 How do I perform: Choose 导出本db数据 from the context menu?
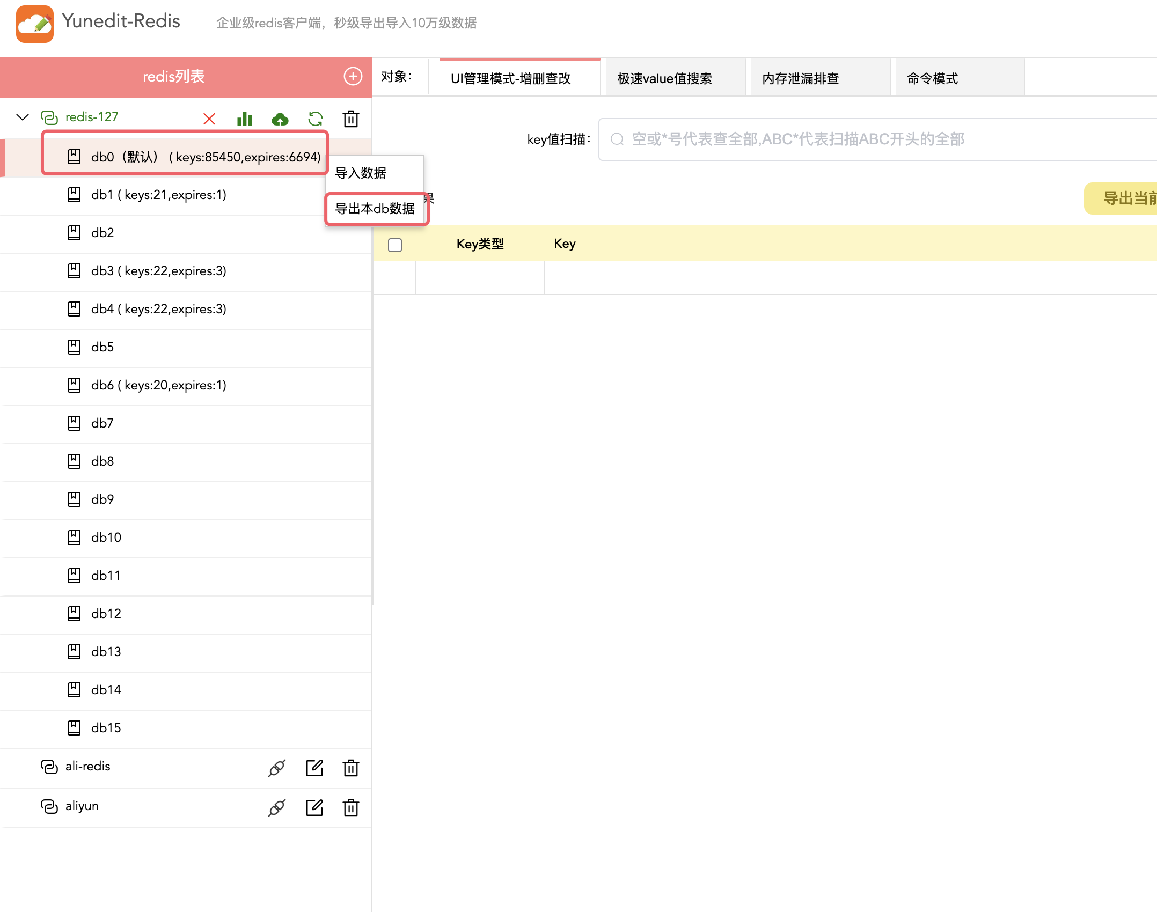[375, 208]
